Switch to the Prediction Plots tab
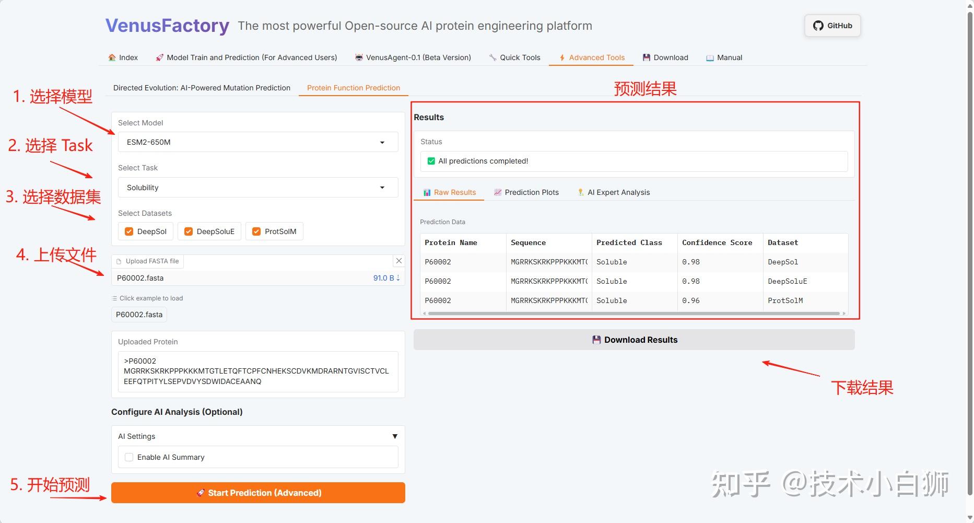The image size is (974, 523). [x=526, y=192]
